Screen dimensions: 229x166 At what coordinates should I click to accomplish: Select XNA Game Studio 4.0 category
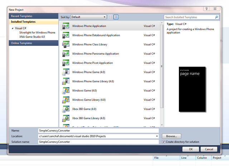coord(32,37)
